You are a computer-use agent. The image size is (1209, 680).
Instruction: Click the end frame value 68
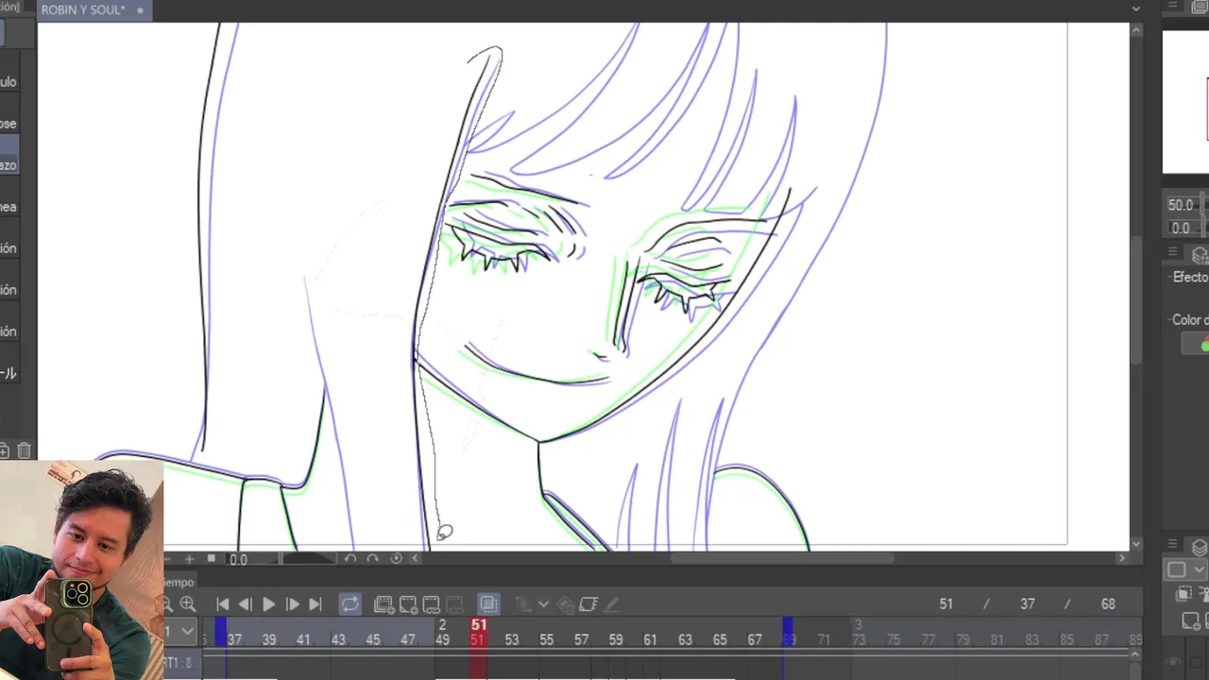click(x=1108, y=604)
